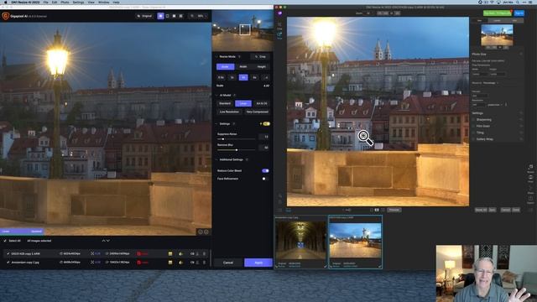The image size is (537, 302).
Task: Click the left smiley feedback icon
Action: (x=201, y=232)
